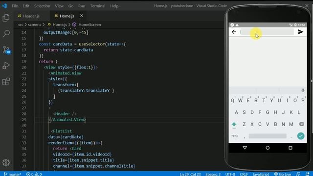The image size is (313, 176).
Task: Click JavaScript language mode in status bar
Action: [261, 174]
